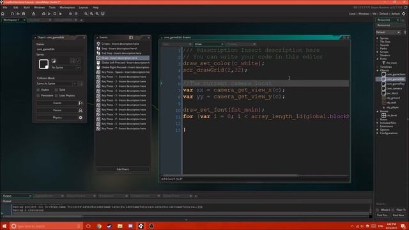Click the Add Event button
The image size is (409, 230).
click(123, 169)
